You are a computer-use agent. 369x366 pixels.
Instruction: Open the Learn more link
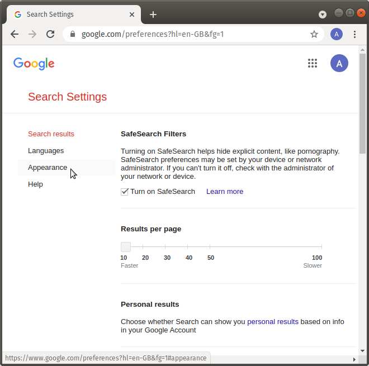click(x=225, y=192)
